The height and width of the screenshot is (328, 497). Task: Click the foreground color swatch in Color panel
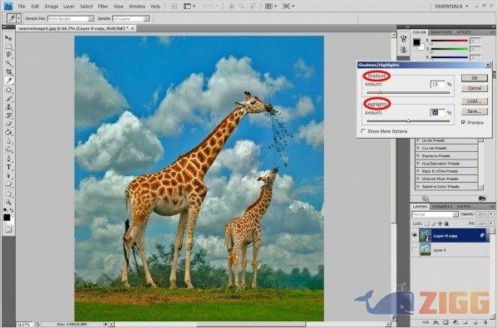point(416,42)
